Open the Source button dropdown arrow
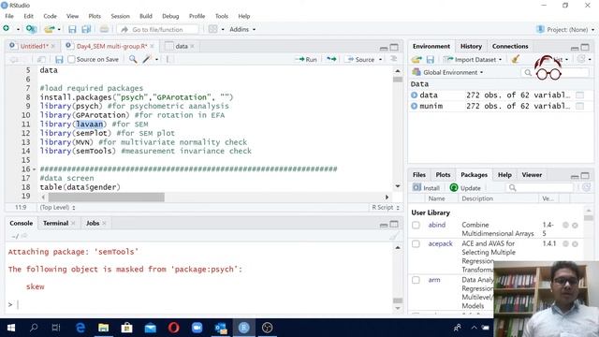Screen dimensions: 599x337 381,60
